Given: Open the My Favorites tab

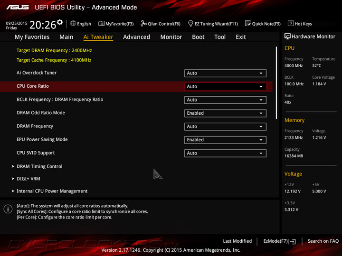Looking at the screenshot, I should coord(32,37).
